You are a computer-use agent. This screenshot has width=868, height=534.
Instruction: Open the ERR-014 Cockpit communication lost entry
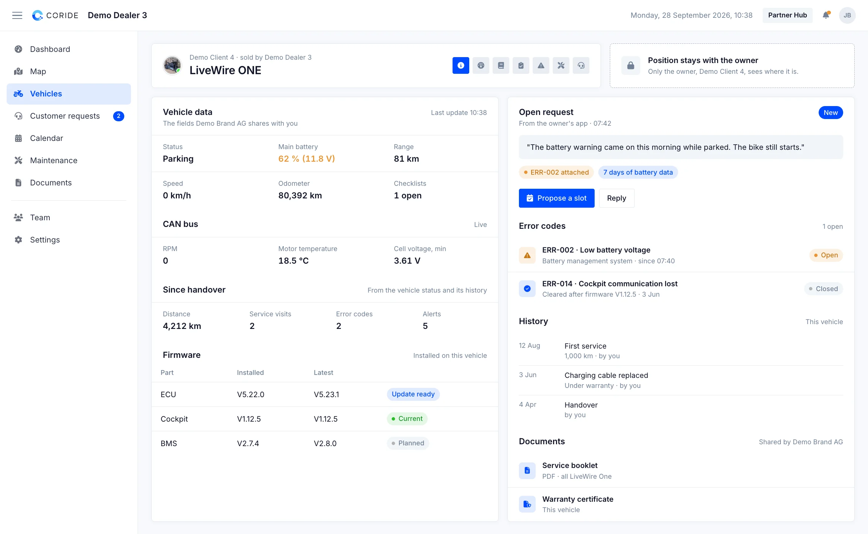(x=681, y=289)
